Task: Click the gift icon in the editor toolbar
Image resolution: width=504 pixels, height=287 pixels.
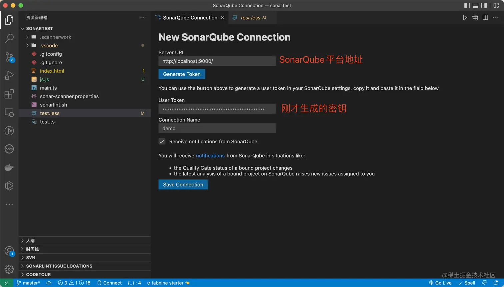Action: pyautogui.click(x=475, y=18)
